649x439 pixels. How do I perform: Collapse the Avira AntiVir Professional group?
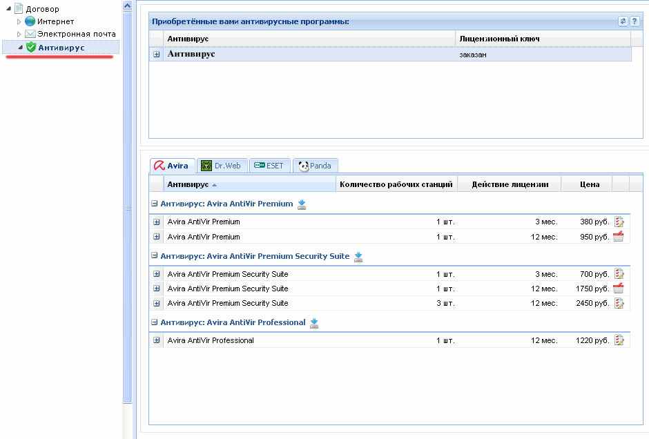(x=155, y=322)
